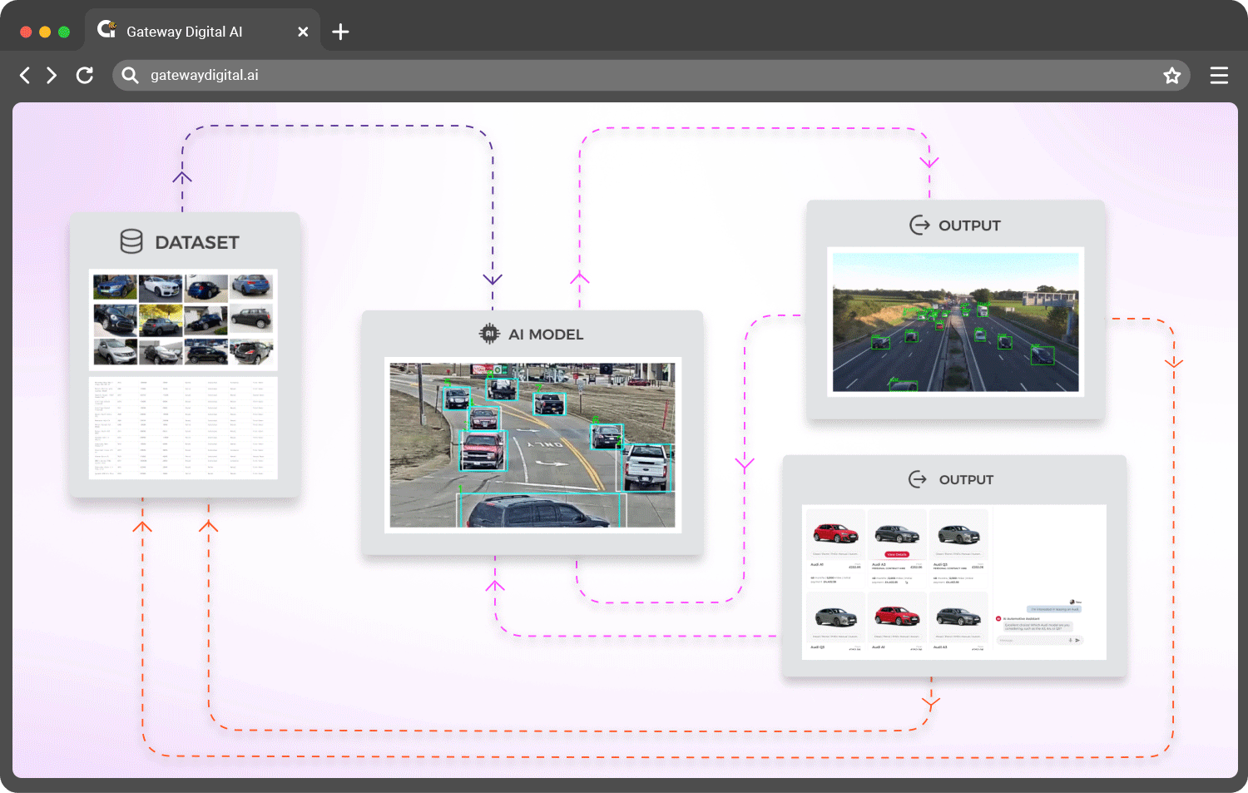Click the browser back arrow
This screenshot has height=793, width=1248.
(25, 76)
